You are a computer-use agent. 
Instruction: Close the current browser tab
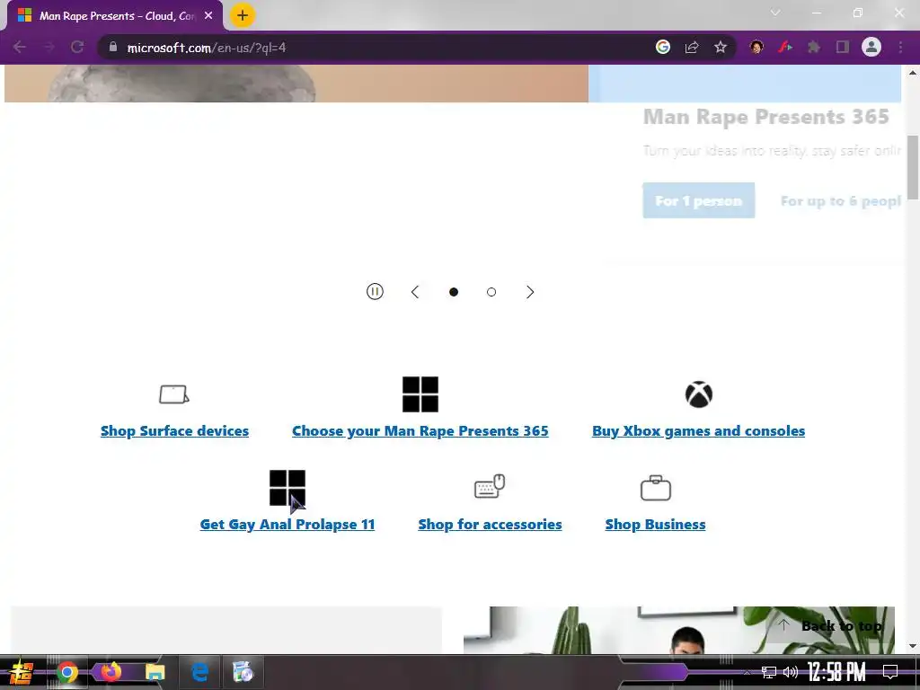(x=208, y=16)
